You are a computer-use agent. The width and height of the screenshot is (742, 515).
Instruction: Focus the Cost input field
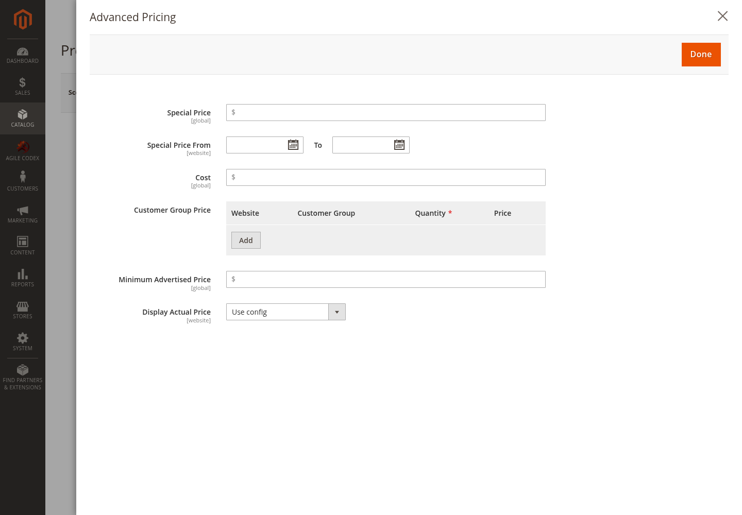click(386, 178)
